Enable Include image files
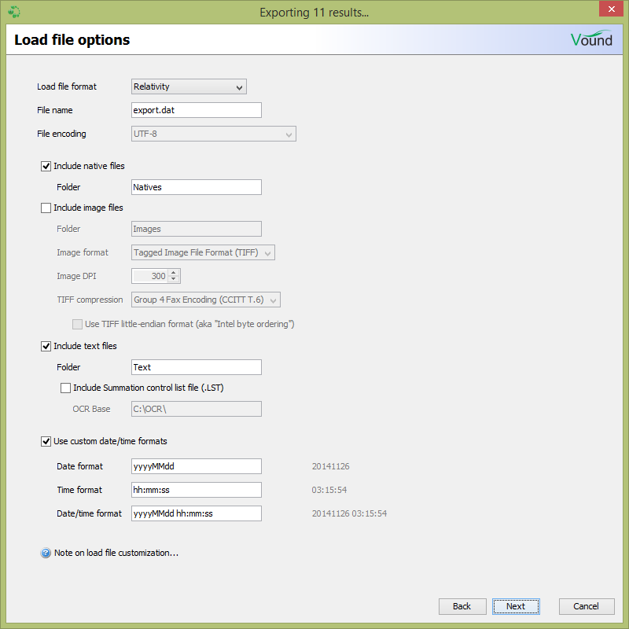The width and height of the screenshot is (629, 629). 46,208
